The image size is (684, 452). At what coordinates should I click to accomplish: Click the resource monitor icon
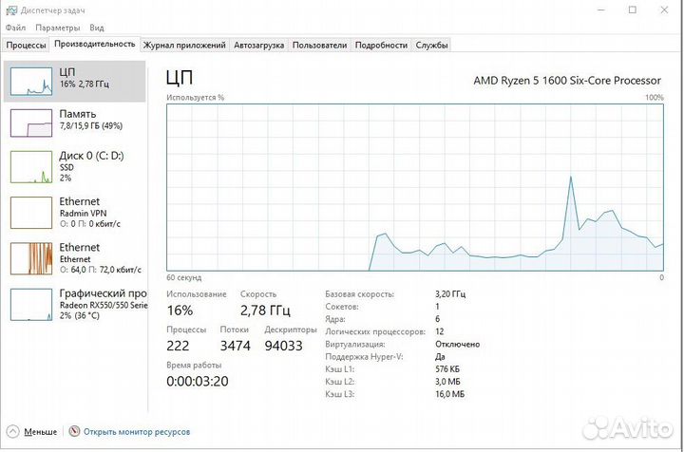[x=75, y=431]
